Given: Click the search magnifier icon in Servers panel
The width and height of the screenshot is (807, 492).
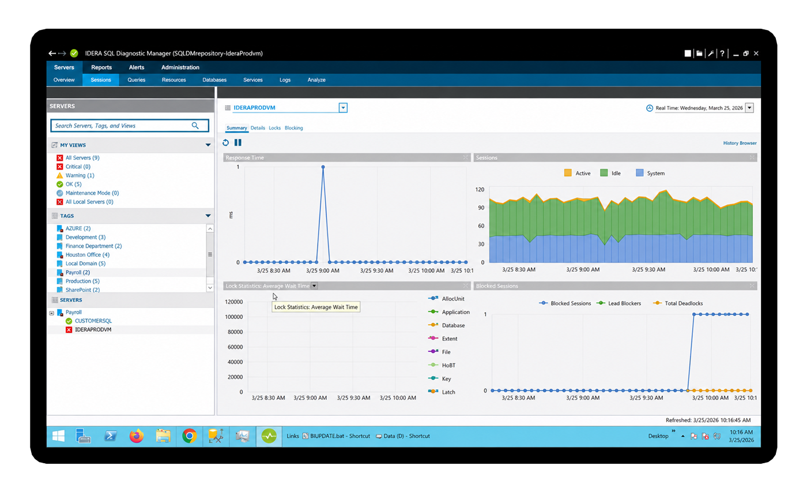Looking at the screenshot, I should (x=195, y=125).
